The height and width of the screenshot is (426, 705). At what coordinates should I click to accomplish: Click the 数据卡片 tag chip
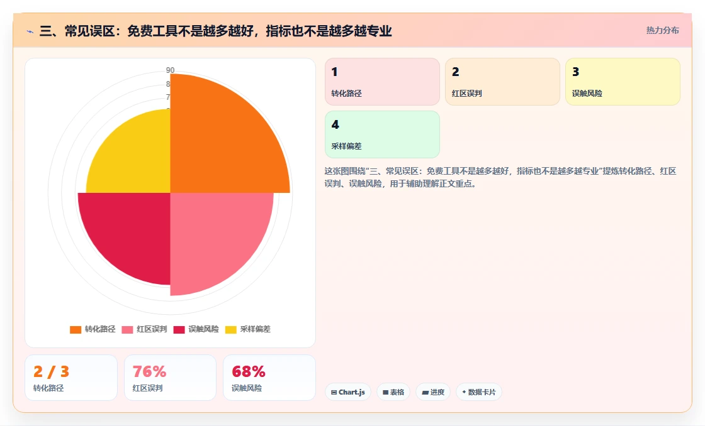tap(479, 392)
